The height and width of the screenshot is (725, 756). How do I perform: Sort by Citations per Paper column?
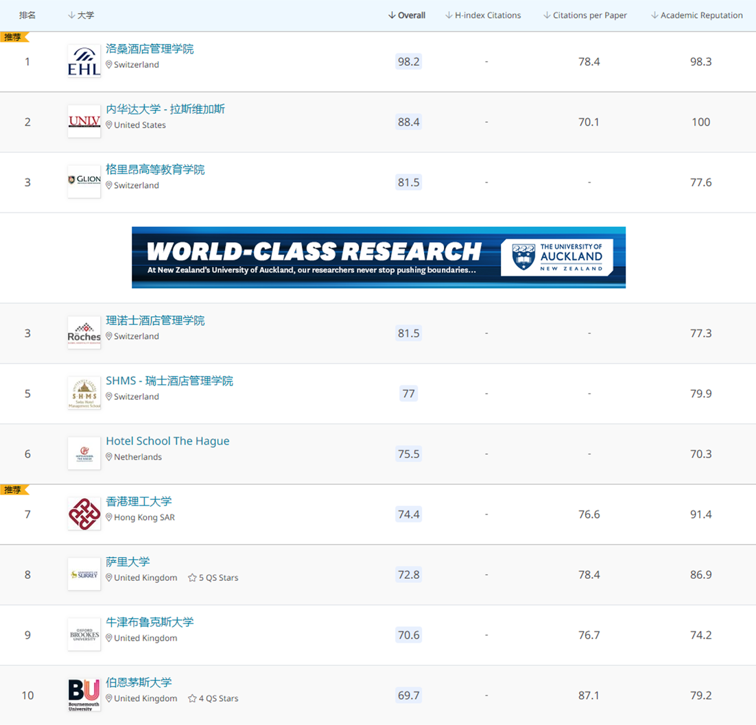coord(585,15)
